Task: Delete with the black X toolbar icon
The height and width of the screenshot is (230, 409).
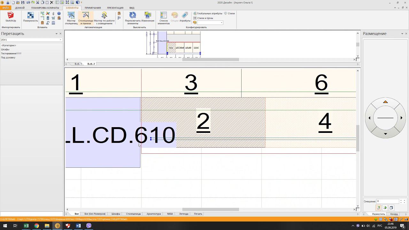Action: pos(51,3)
